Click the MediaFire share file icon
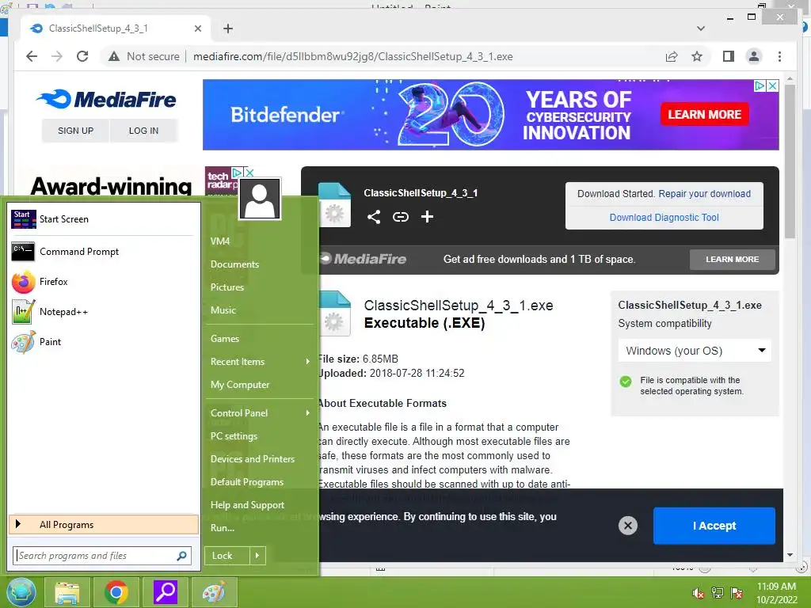Screen dimensions: 811x608 374,217
